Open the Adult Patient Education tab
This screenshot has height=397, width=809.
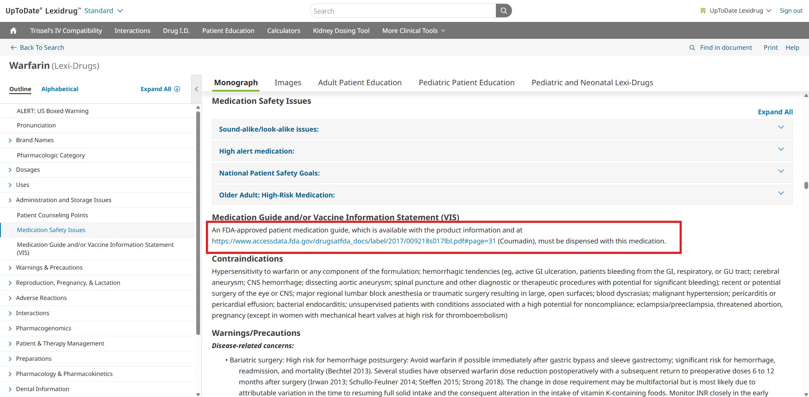pyautogui.click(x=360, y=83)
